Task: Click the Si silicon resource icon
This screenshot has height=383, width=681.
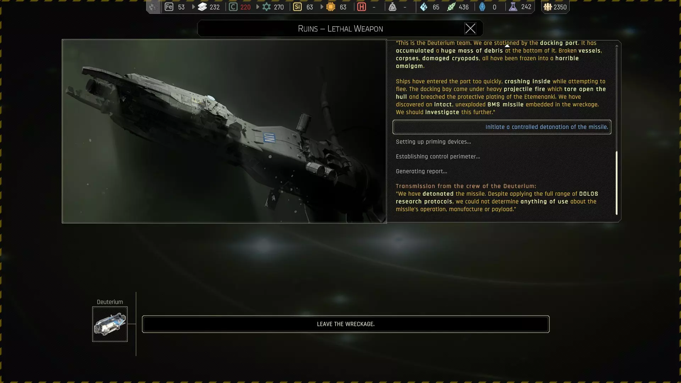Action: [297, 7]
